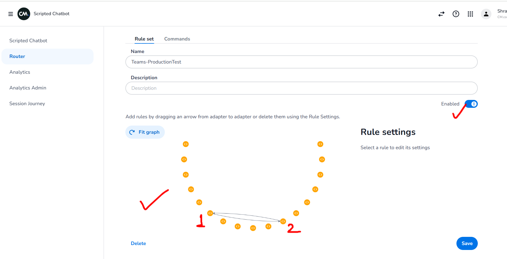Click the top-left orange adapter node
The width and height of the screenshot is (507, 259).
click(x=186, y=144)
